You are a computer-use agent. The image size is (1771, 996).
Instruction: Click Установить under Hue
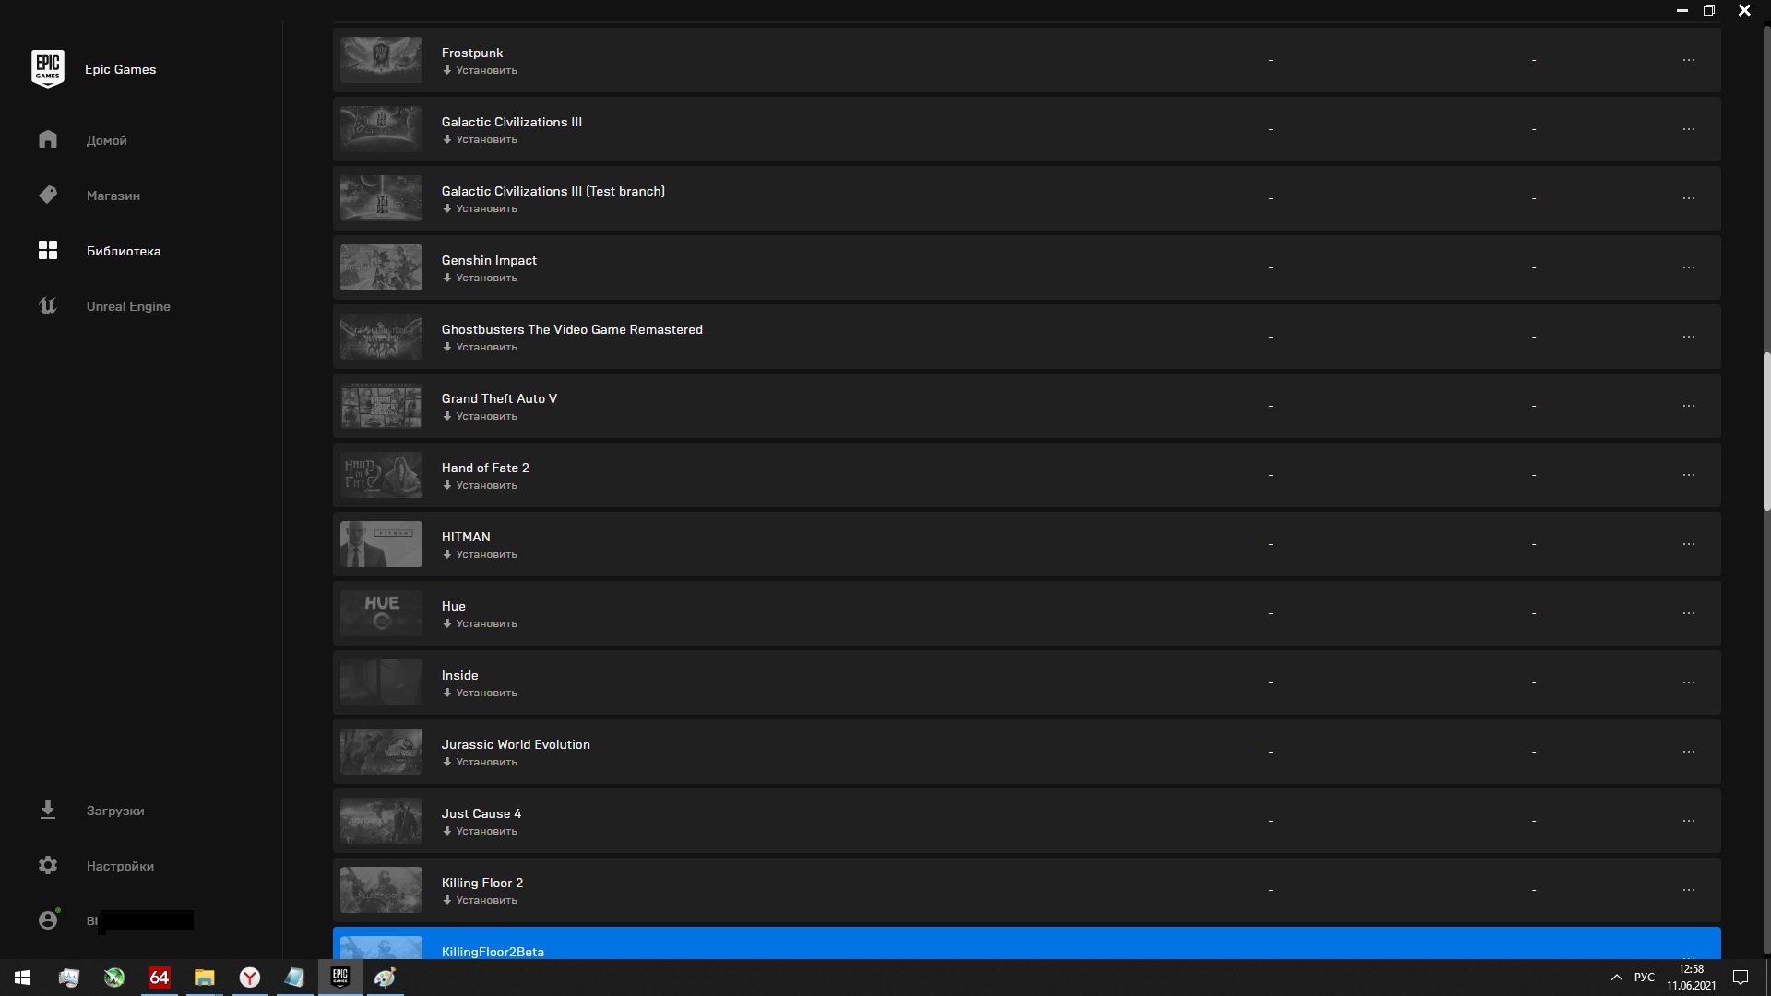pyautogui.click(x=480, y=623)
